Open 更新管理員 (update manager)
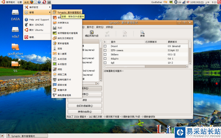This screenshot has width=221, height=138. [67, 43]
